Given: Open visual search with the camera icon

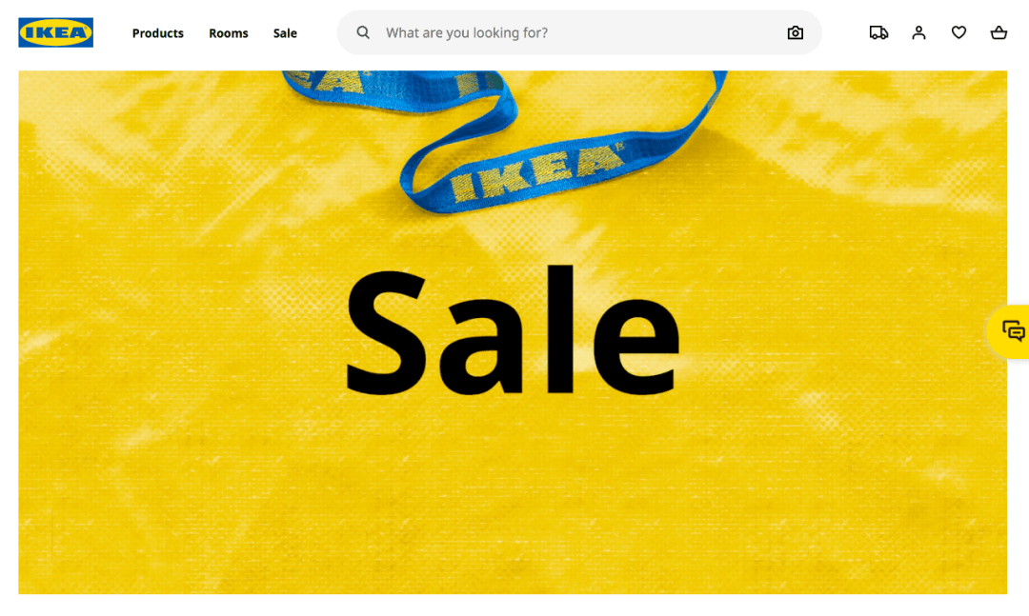Looking at the screenshot, I should (795, 32).
